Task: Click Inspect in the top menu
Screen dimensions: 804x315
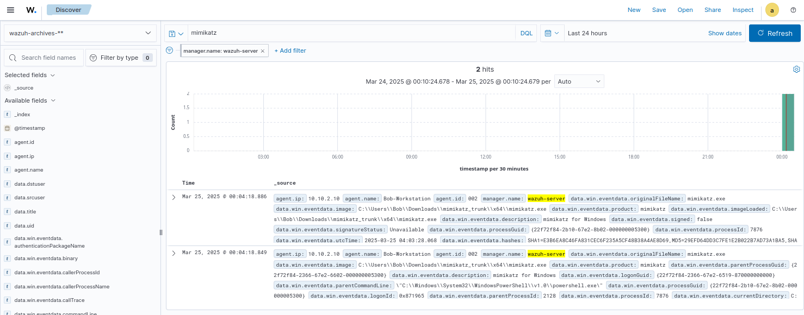Action: click(743, 10)
